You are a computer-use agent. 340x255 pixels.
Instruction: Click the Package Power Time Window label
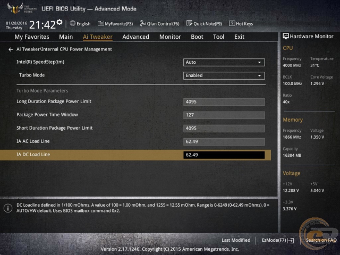coord(47,115)
